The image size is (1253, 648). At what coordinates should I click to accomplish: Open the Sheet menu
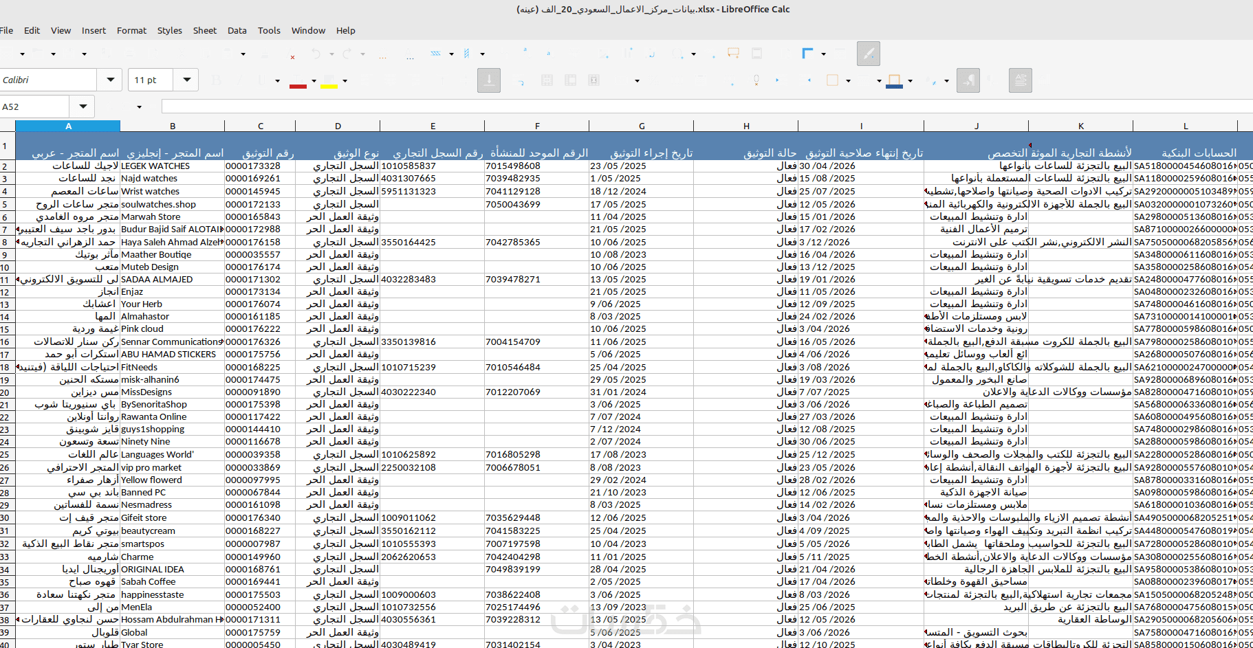pyautogui.click(x=204, y=30)
